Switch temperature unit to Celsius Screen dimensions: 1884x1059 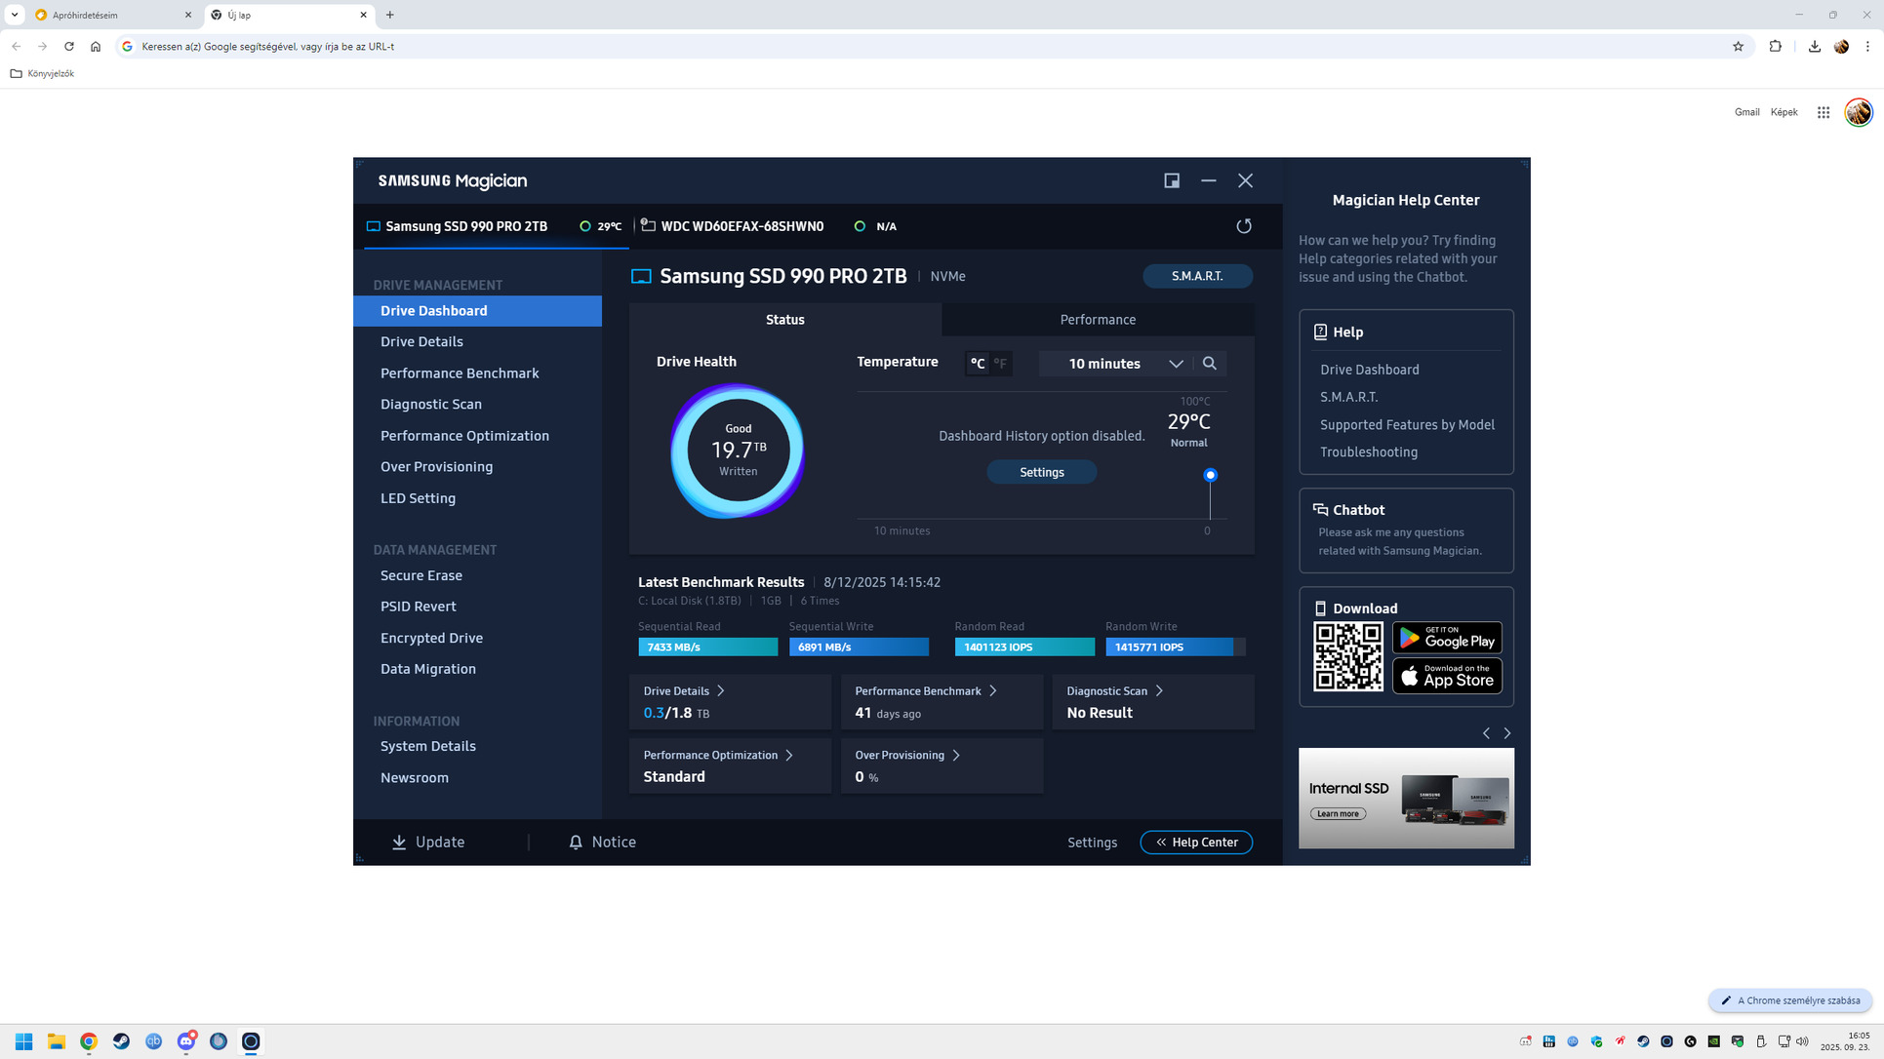click(977, 363)
